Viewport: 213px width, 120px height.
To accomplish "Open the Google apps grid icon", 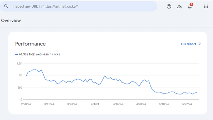I will point(206,6).
